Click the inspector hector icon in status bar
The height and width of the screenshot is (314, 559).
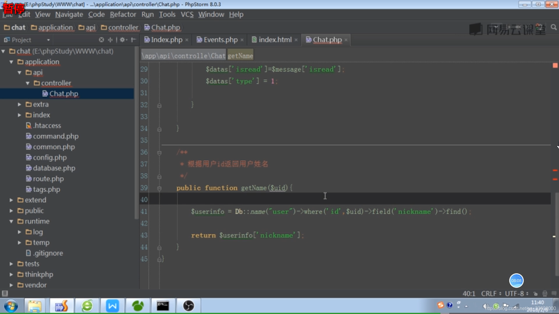[545, 294]
